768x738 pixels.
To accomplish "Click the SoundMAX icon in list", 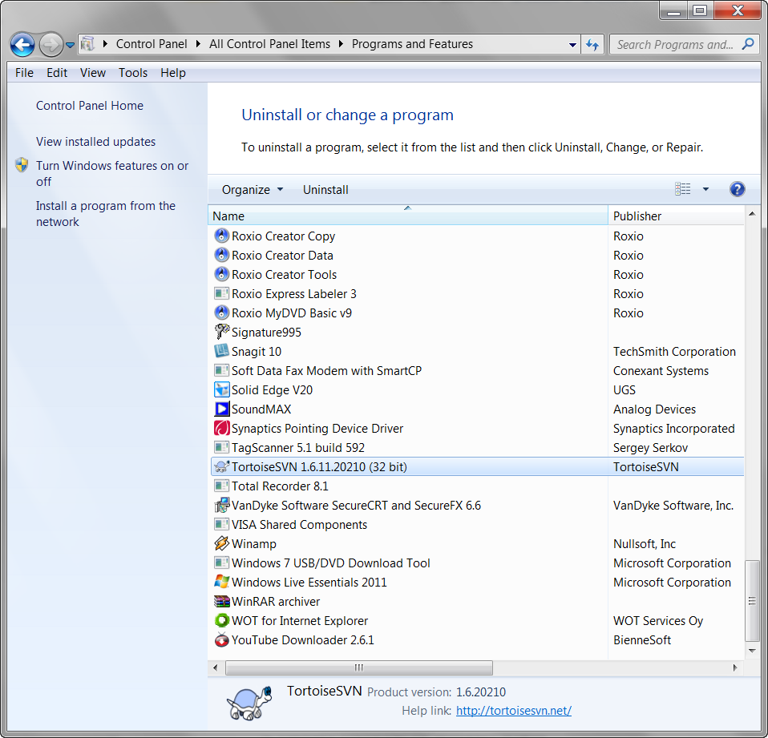I will point(222,409).
